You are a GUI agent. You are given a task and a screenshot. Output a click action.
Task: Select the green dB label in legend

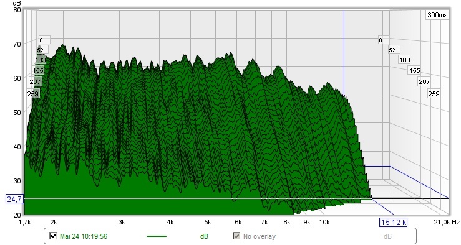point(204,236)
